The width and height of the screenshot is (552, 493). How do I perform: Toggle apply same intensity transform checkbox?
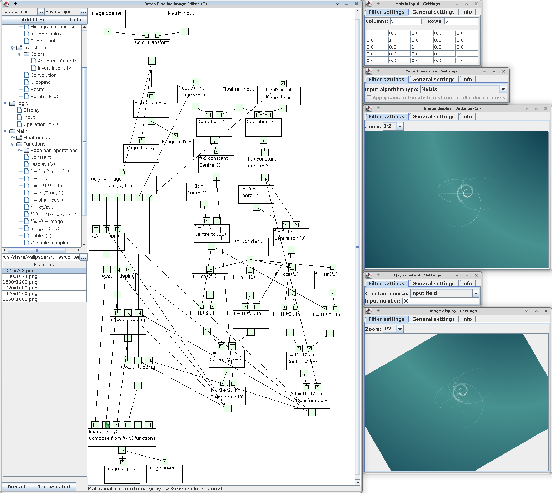pos(369,98)
